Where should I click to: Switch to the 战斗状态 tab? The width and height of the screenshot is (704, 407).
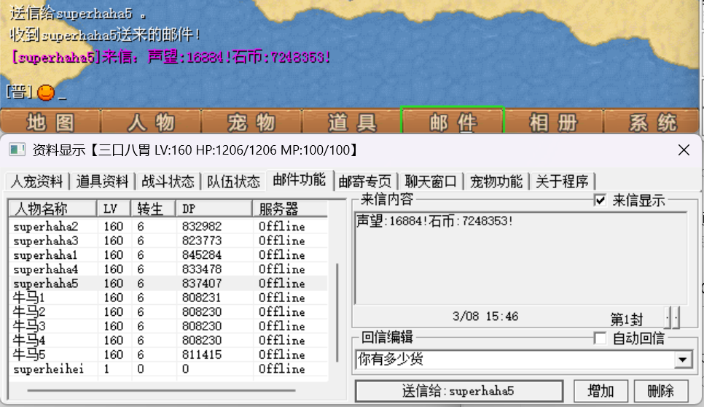point(168,181)
